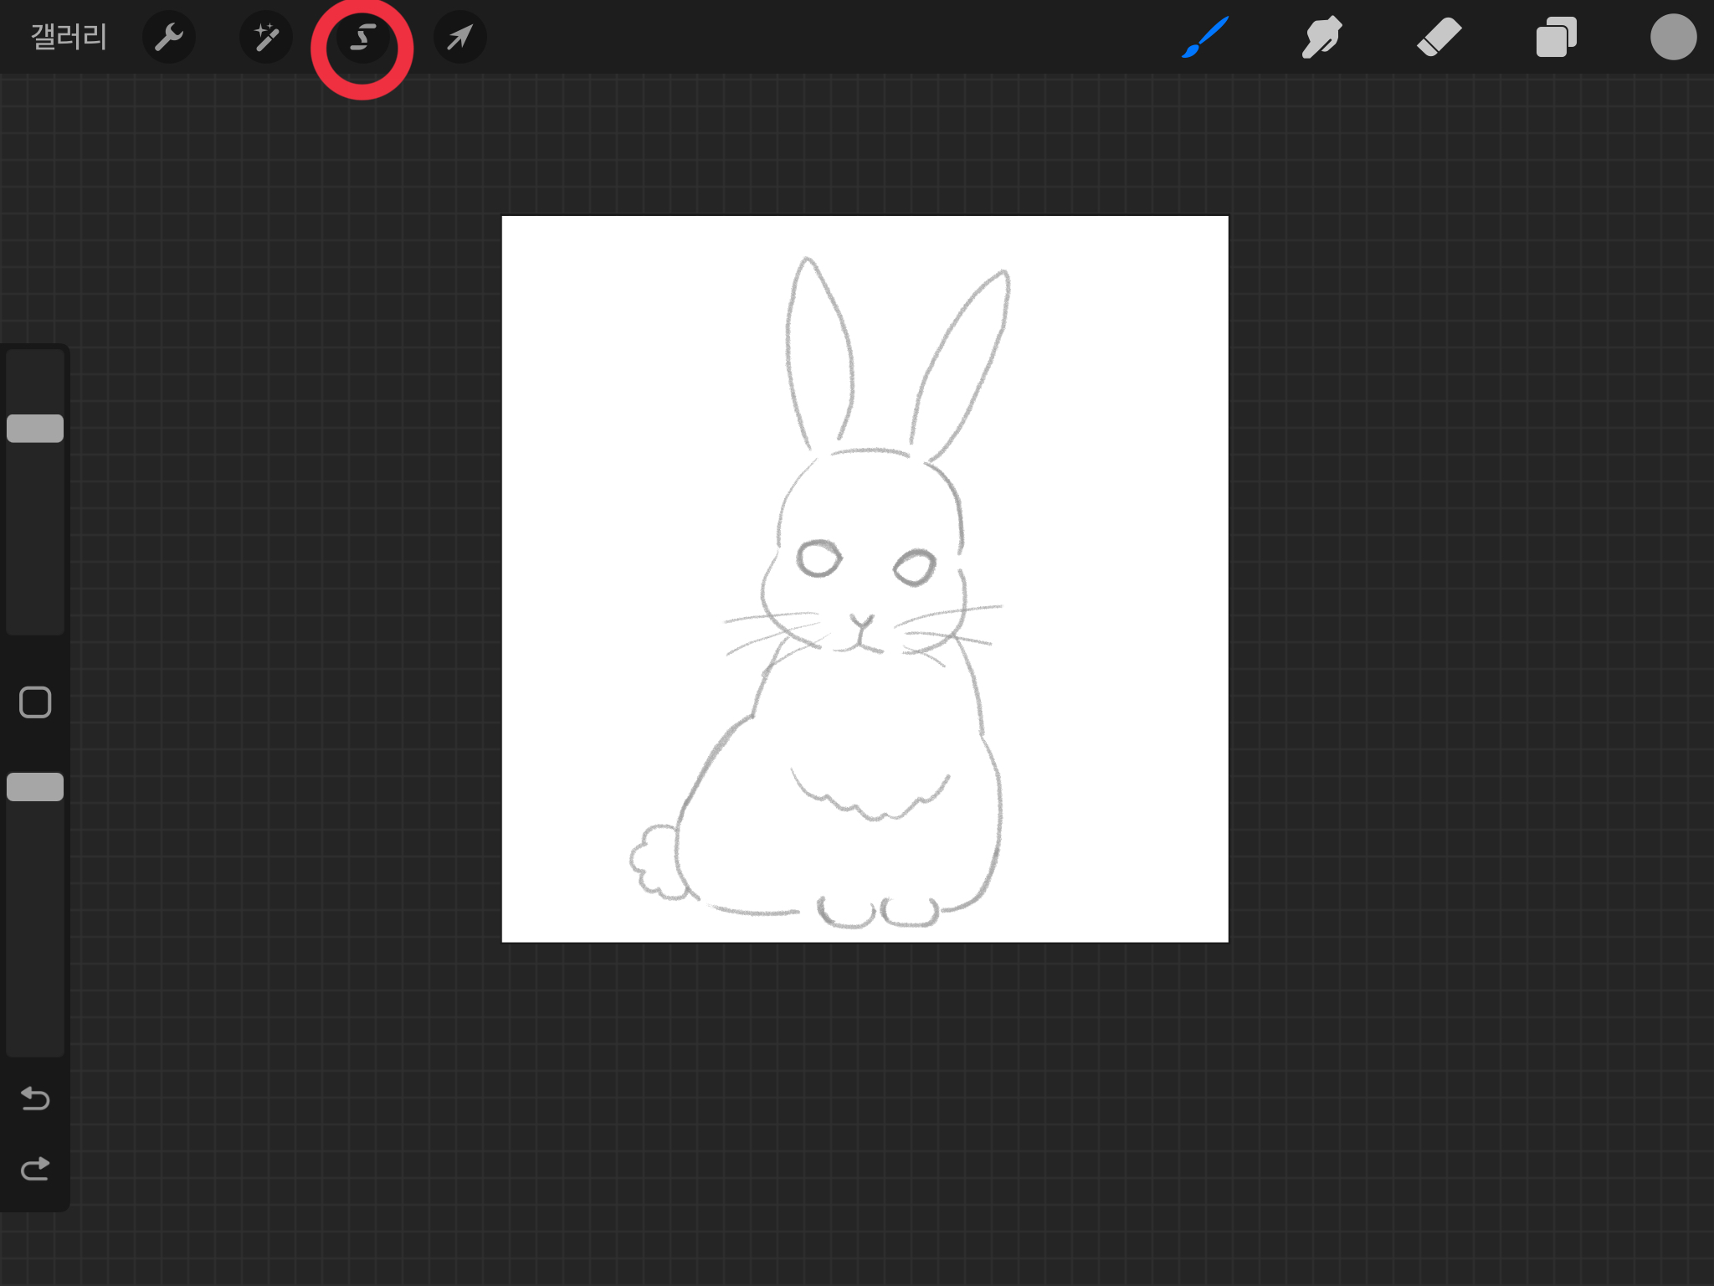Click the brush size slider handle
This screenshot has height=1286, width=1714.
pos(35,428)
